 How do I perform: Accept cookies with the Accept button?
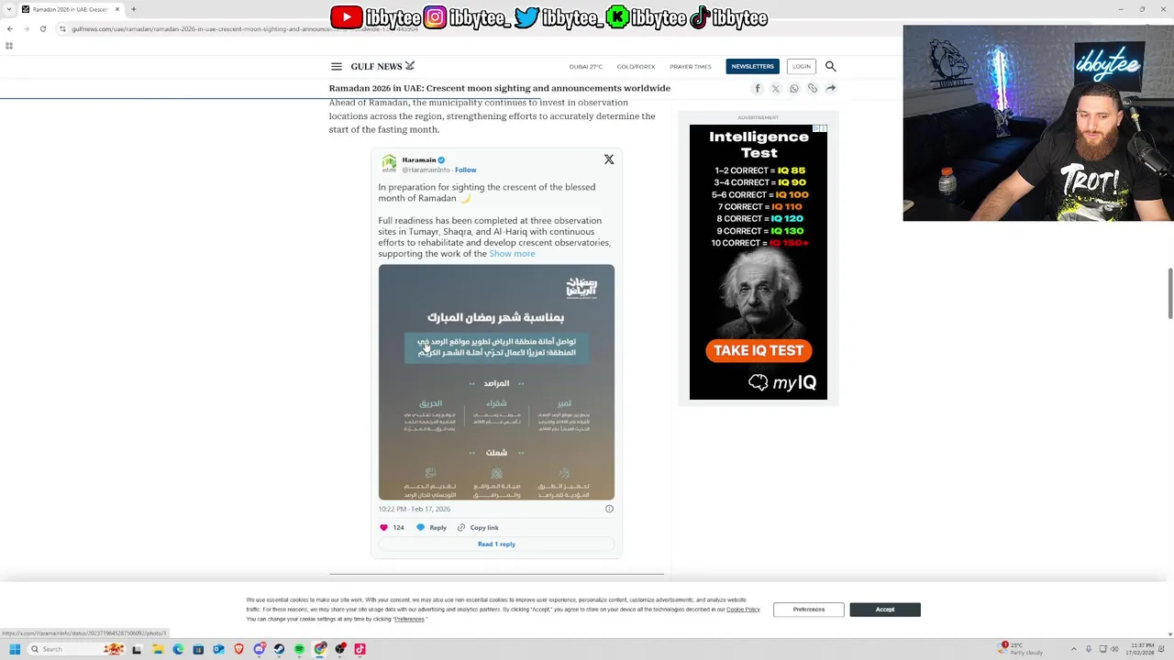[x=884, y=610]
